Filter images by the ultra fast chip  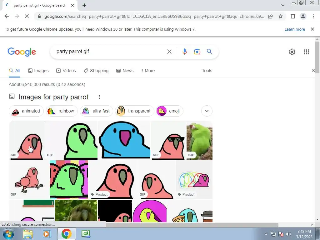coord(96,111)
